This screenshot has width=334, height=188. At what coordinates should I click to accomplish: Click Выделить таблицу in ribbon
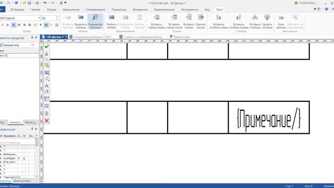coord(81,21)
